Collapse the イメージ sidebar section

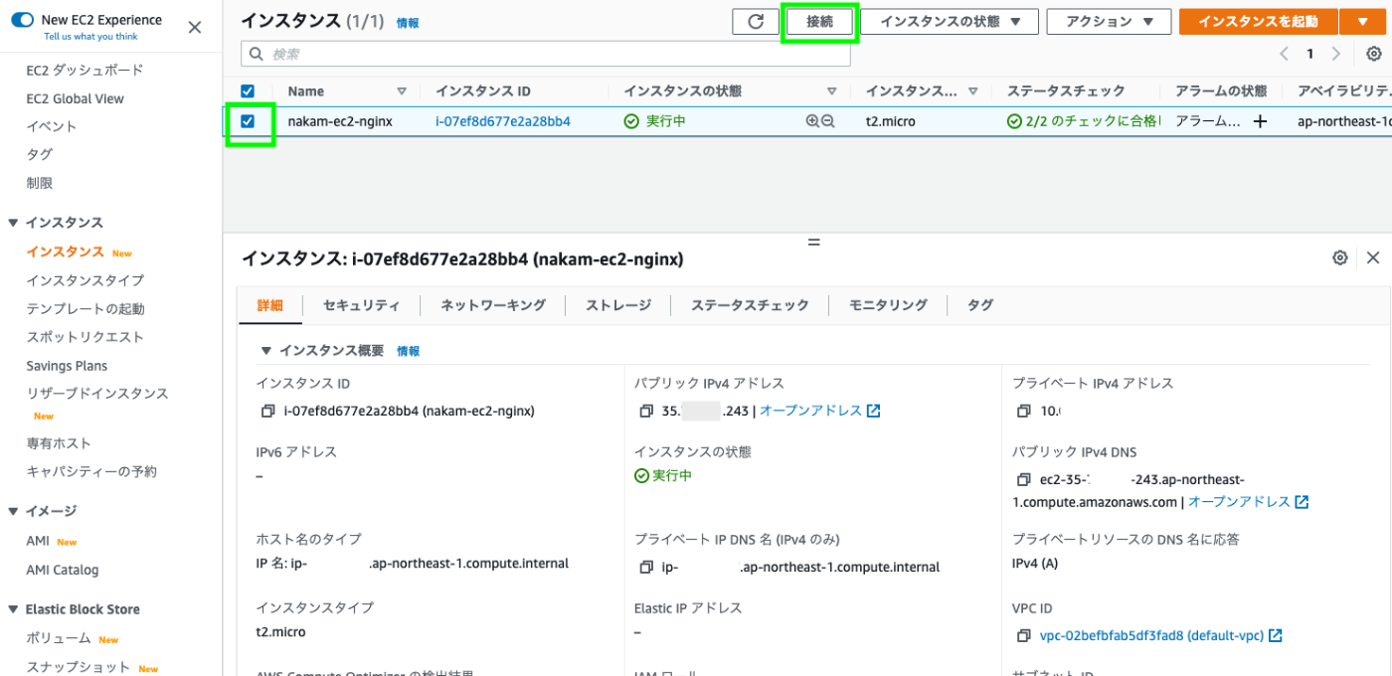14,511
